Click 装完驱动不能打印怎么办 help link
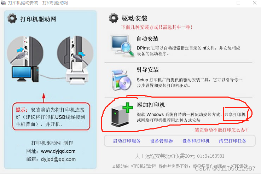Screen dimensions: 261x174 point(221,130)
